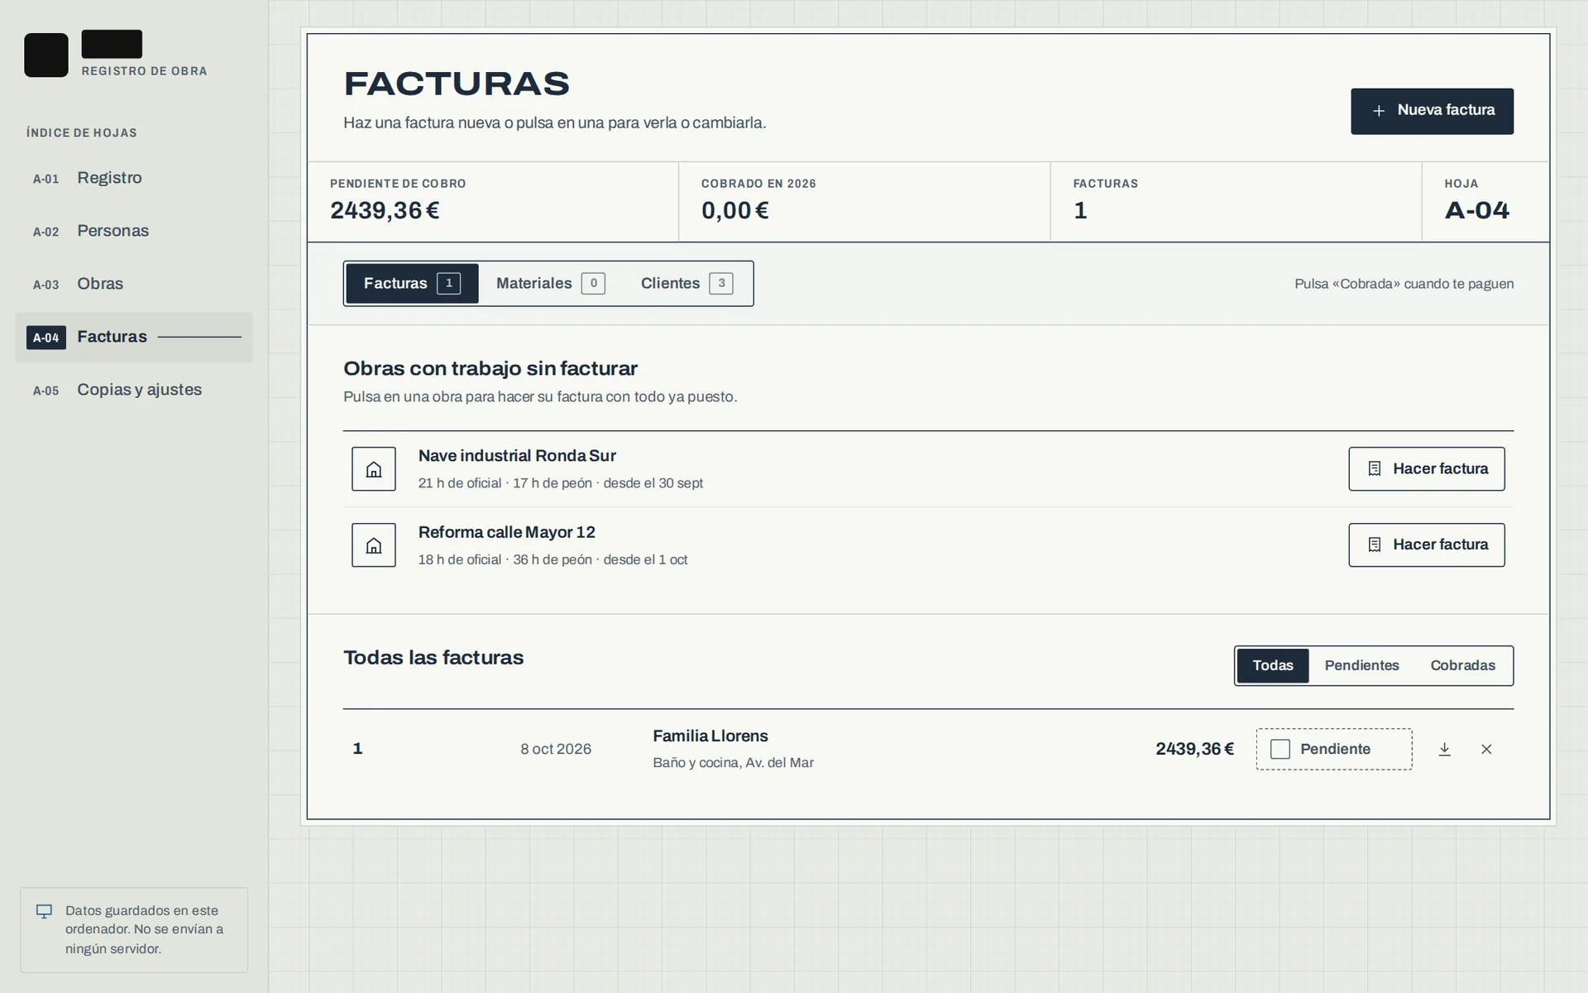The height and width of the screenshot is (993, 1588).
Task: Delete invoice 1 with the X icon
Action: (1486, 749)
